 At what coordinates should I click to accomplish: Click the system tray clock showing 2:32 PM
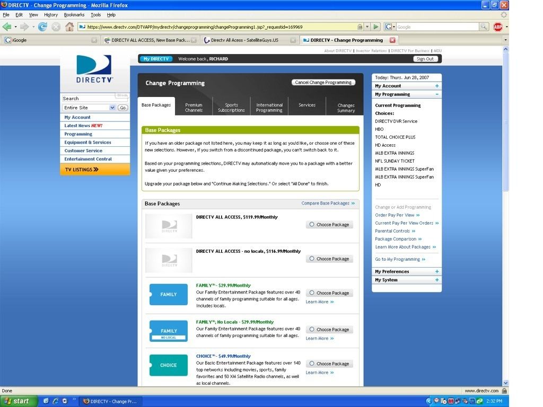[494, 401]
